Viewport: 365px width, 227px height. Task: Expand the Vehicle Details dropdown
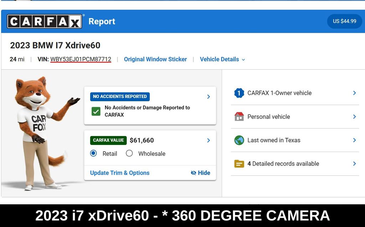[x=222, y=59]
